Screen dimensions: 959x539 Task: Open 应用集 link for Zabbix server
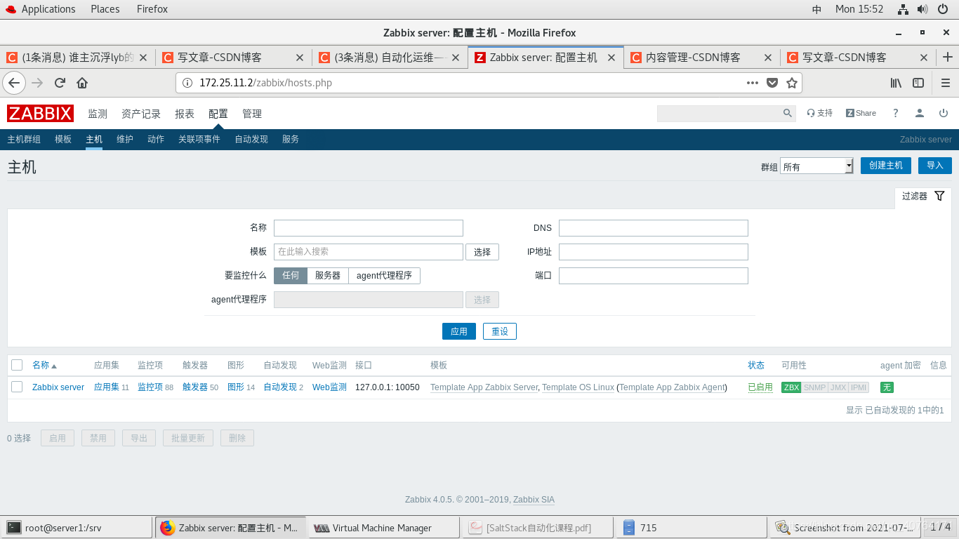[x=107, y=387]
